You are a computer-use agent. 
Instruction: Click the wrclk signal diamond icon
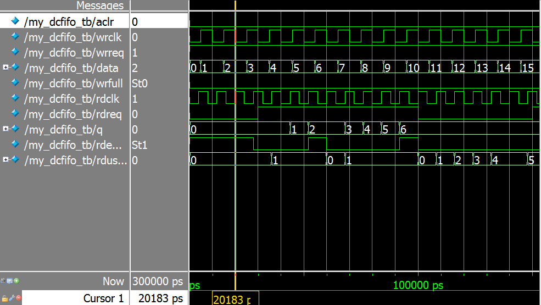pos(15,37)
